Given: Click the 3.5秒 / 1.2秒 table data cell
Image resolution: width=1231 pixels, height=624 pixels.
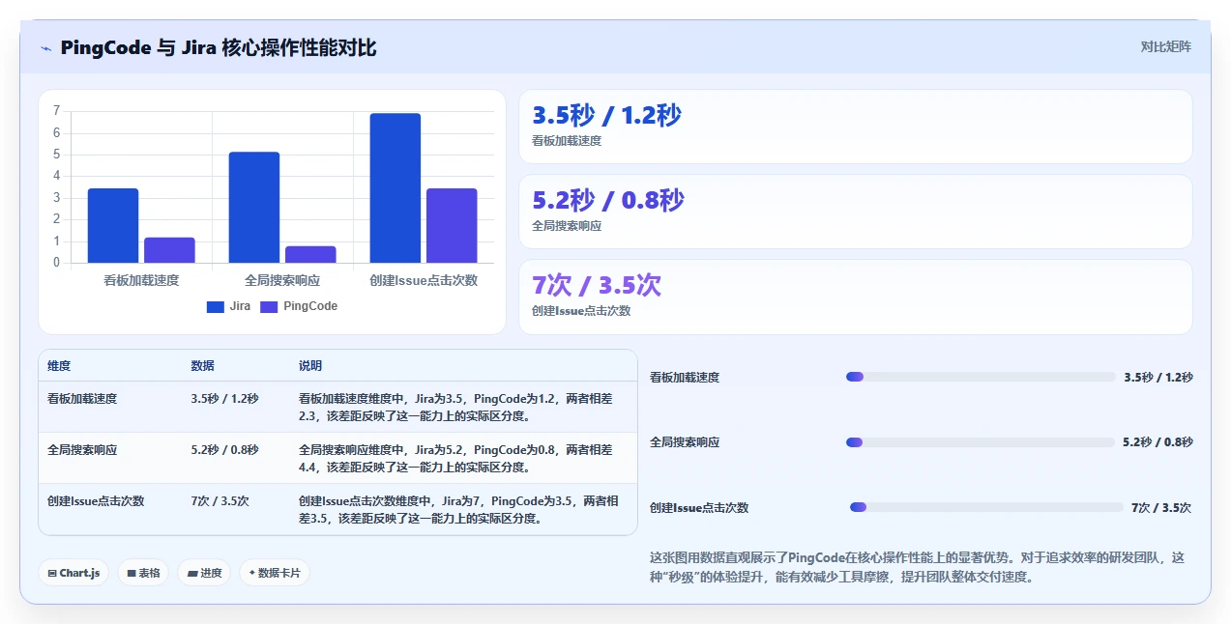Looking at the screenshot, I should click(x=224, y=398).
